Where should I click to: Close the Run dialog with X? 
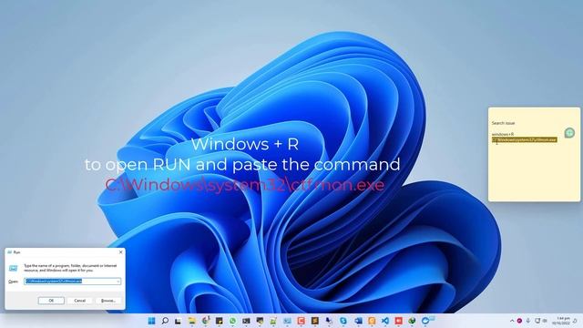(x=120, y=252)
